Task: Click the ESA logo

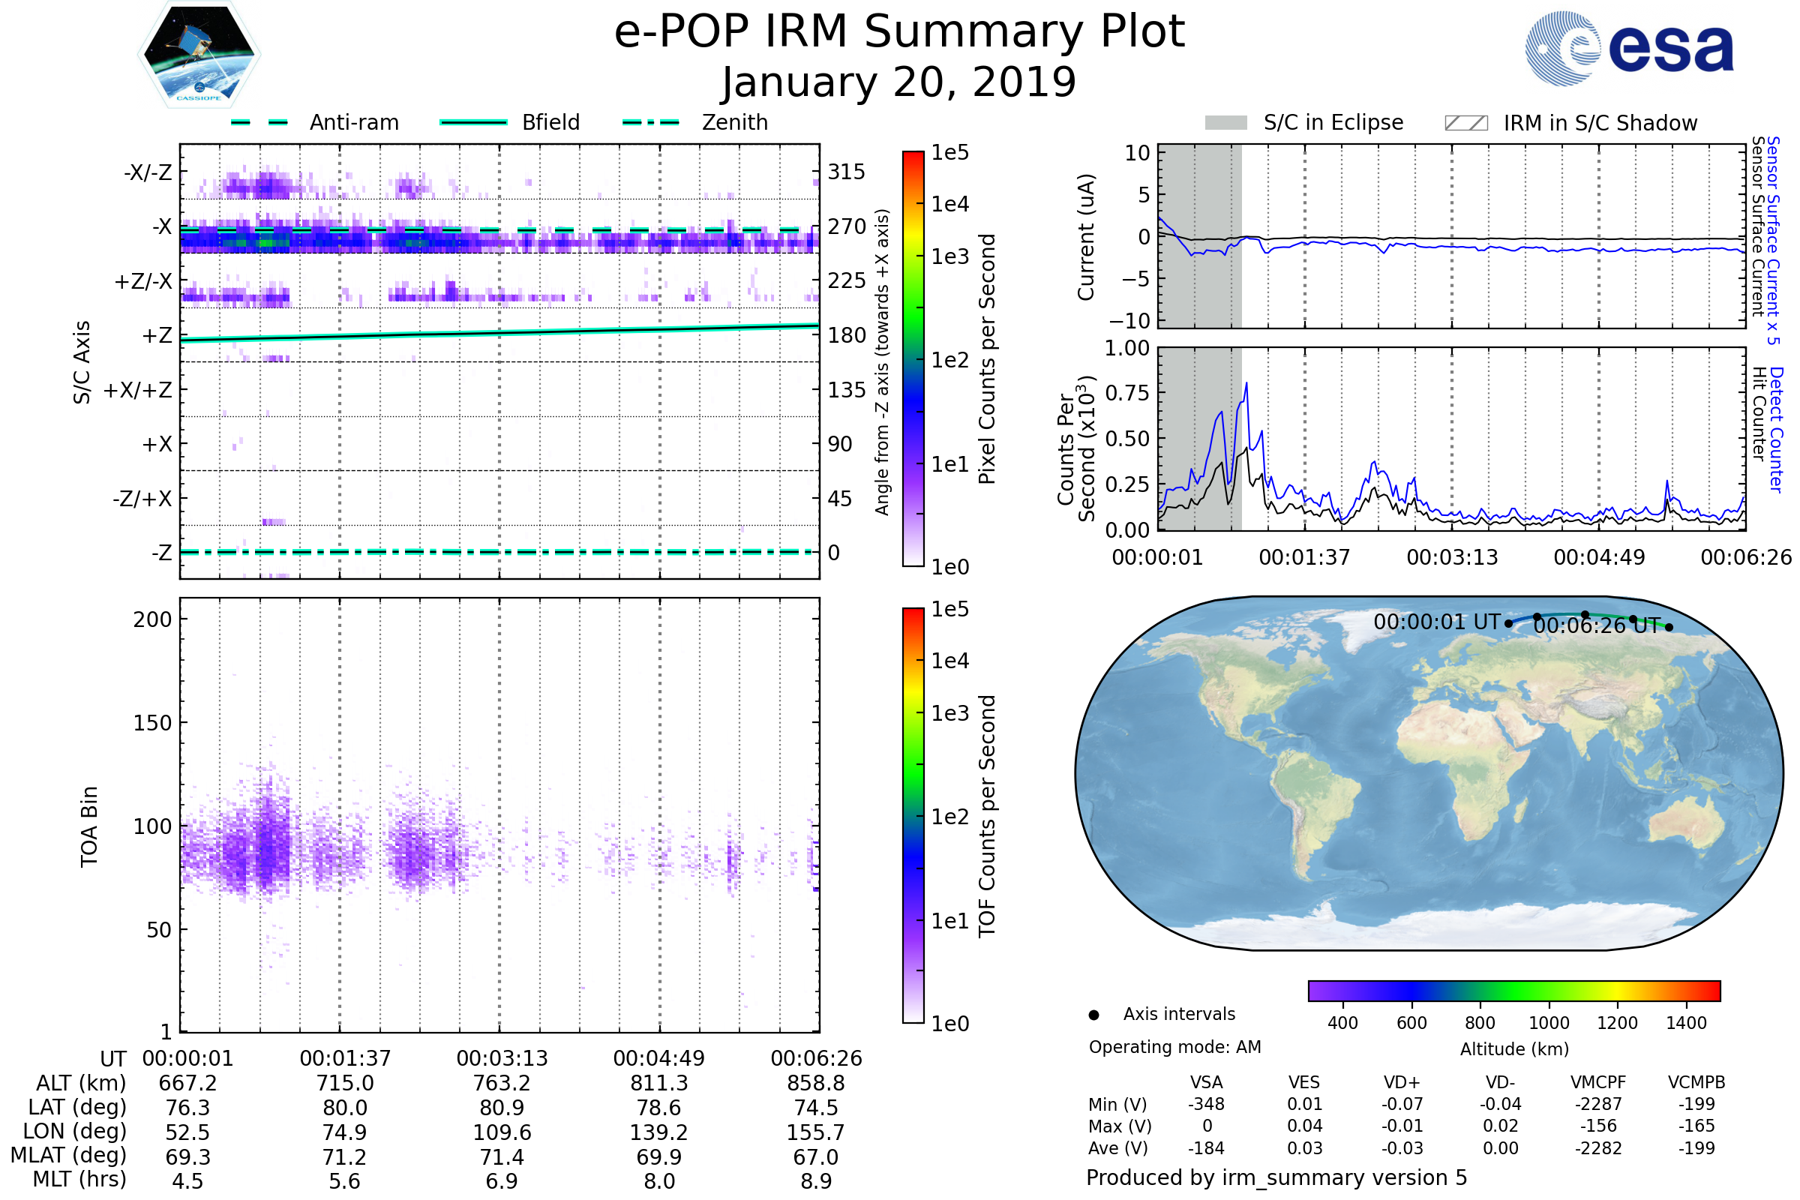Action: click(1628, 48)
